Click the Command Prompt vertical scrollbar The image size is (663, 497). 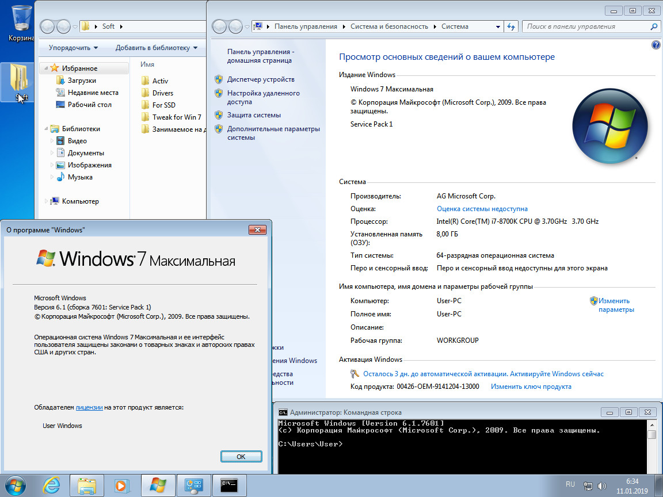click(x=651, y=452)
